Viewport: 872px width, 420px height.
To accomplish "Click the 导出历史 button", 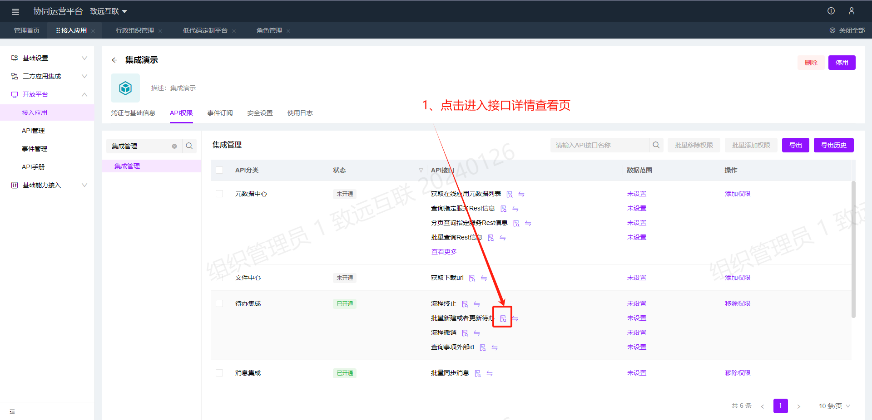I will (833, 145).
